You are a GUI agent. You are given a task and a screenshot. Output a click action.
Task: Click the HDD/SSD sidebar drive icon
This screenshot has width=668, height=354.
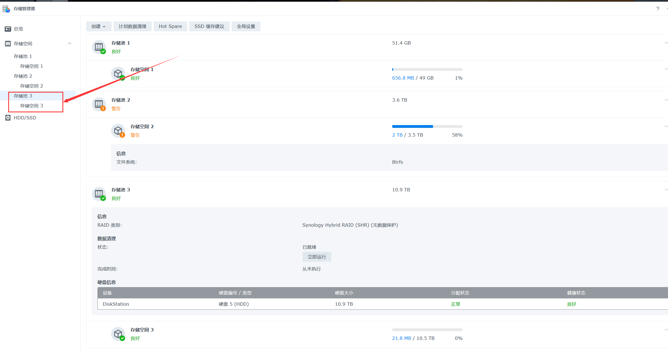click(x=8, y=118)
